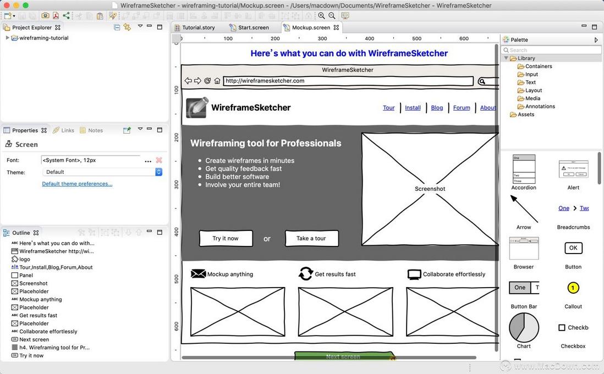Select Next screen item in Outline

pyautogui.click(x=30, y=340)
